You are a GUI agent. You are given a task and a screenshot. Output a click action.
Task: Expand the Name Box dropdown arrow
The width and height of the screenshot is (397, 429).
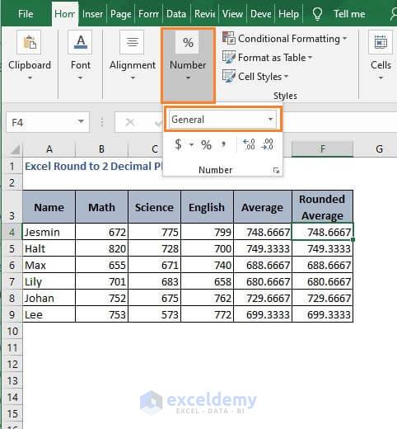point(81,121)
